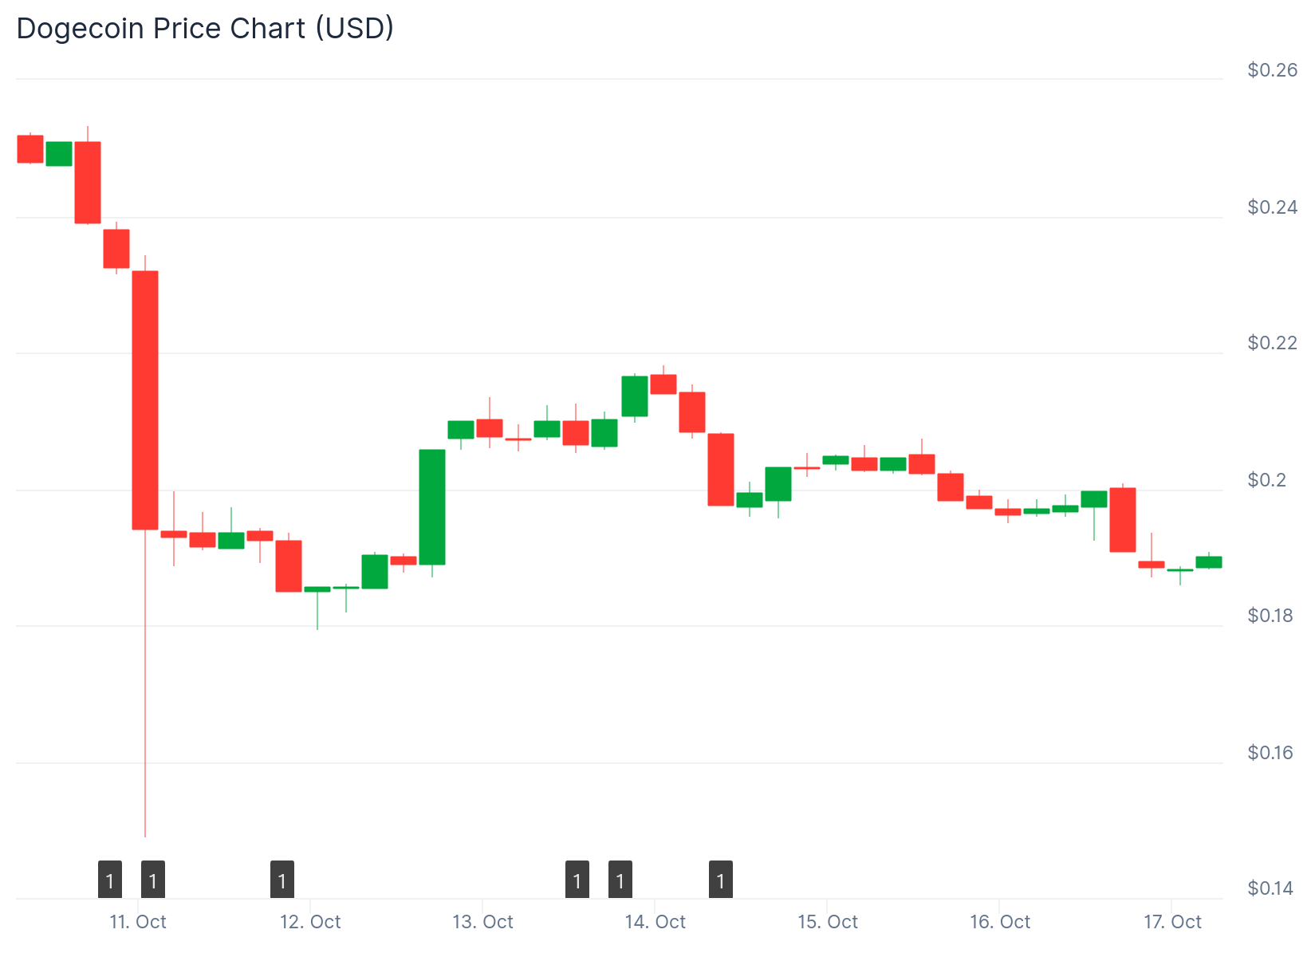Click the $0.2 price axis label
1311x957 pixels.
(1267, 480)
